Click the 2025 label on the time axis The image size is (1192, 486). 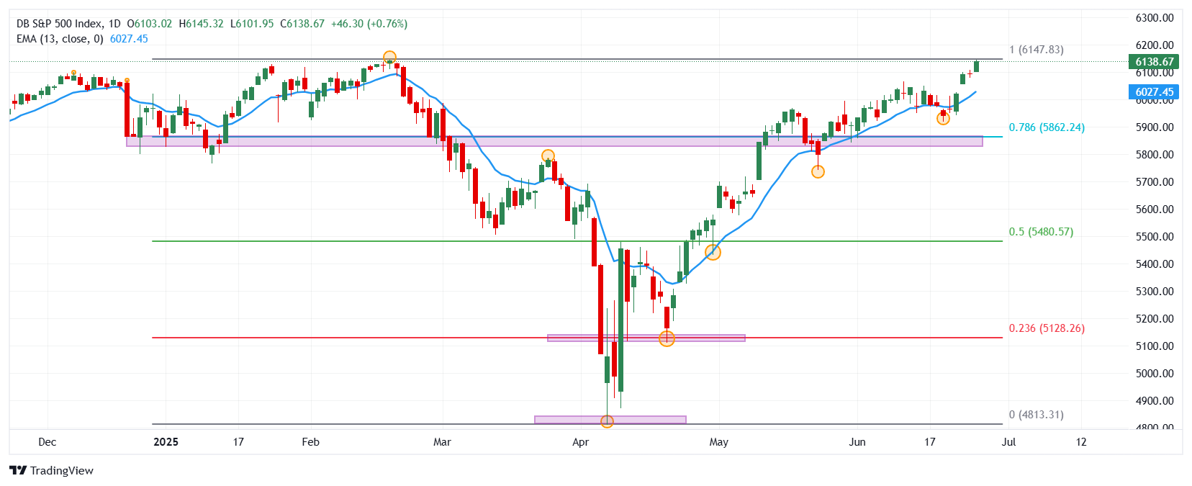tap(166, 442)
